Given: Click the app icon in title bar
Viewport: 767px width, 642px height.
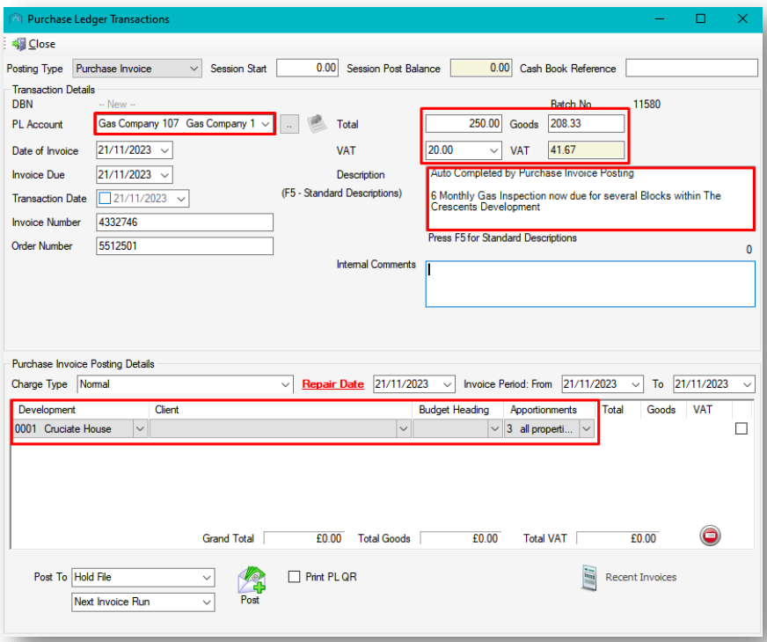Looking at the screenshot, I should [x=15, y=19].
